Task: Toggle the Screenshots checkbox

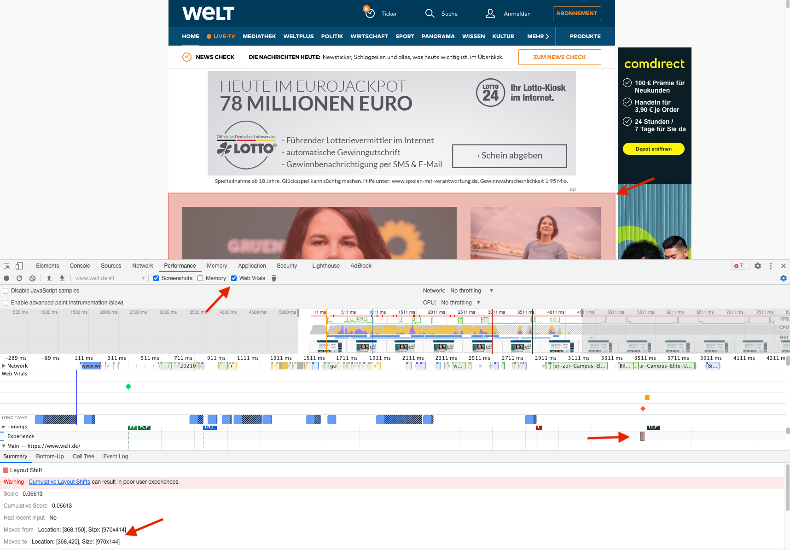Action: pyautogui.click(x=156, y=278)
